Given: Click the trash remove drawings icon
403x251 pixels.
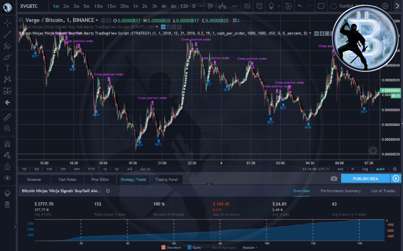Looking at the screenshot, I should [7, 205].
